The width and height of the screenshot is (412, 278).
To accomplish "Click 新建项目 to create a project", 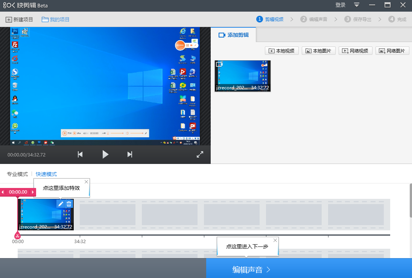I will [20, 20].
